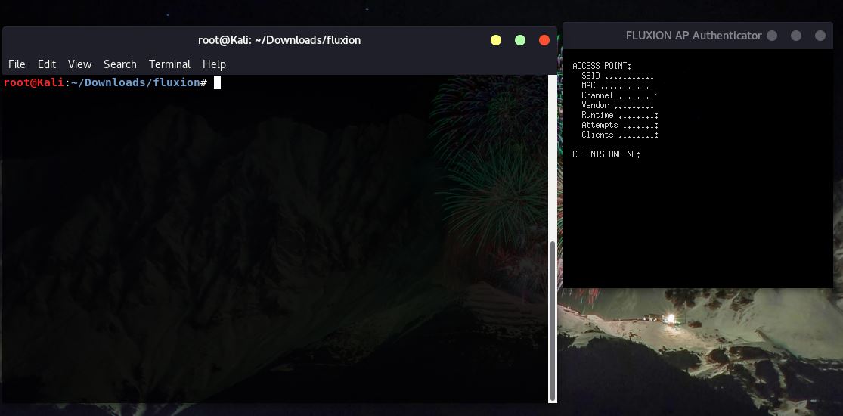Viewport: 843px width, 416px height.
Task: Click terminal title root@Kali: ~/Downloads/fluxion
Action: coord(279,40)
